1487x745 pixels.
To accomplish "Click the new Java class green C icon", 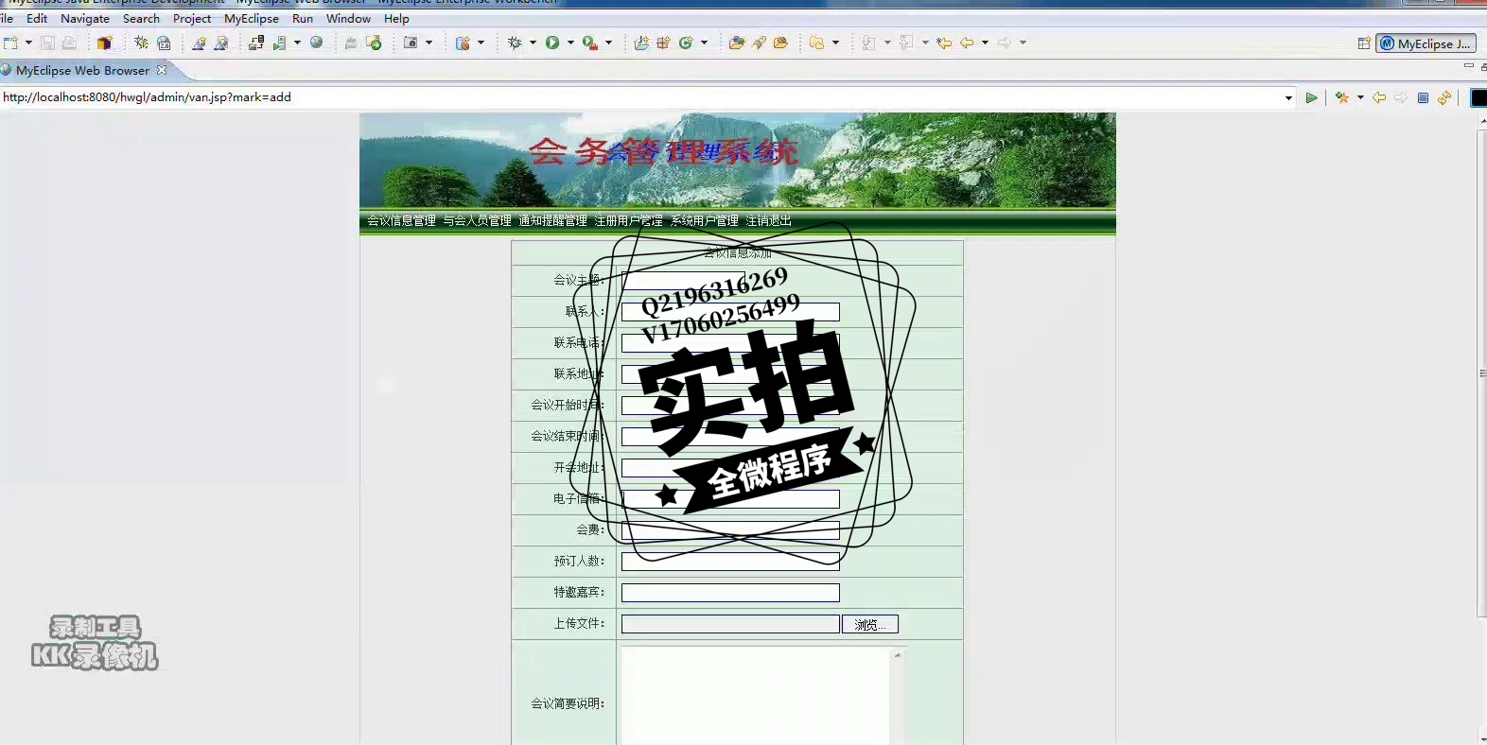I will point(687,43).
